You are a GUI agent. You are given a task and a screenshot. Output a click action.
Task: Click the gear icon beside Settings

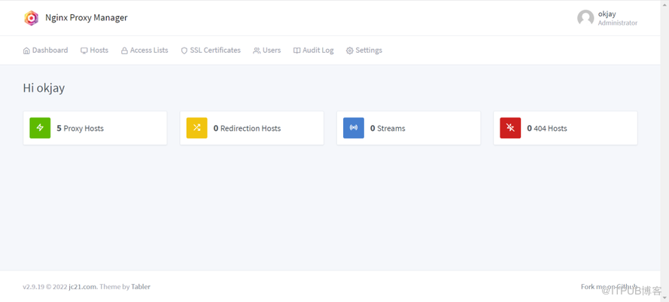click(349, 51)
